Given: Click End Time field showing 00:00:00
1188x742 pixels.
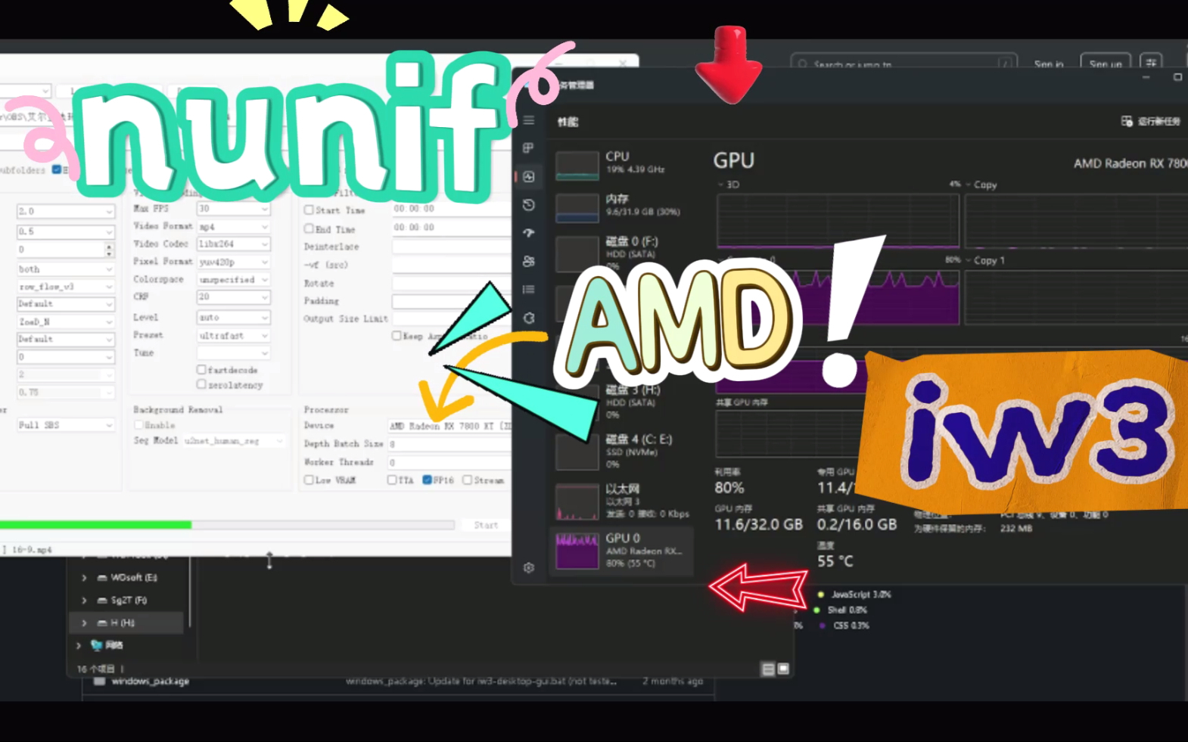Looking at the screenshot, I should click(x=451, y=227).
